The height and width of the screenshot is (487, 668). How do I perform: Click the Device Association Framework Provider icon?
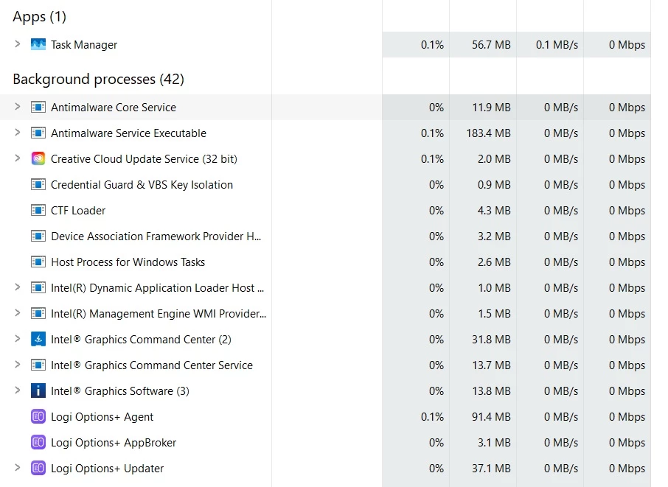tap(38, 236)
